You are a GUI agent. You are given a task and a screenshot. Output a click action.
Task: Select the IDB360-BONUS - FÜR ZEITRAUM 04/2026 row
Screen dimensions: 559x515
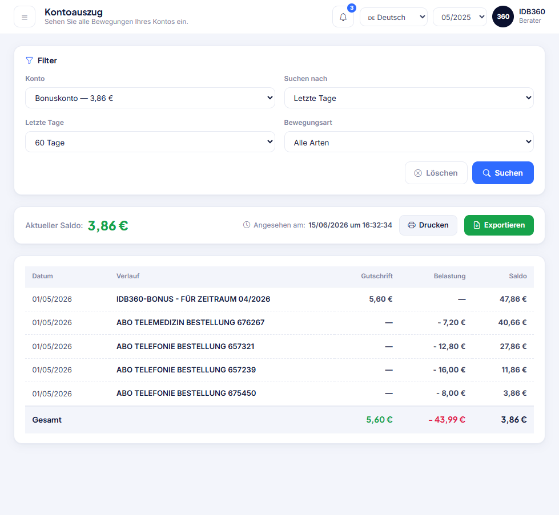click(279, 299)
